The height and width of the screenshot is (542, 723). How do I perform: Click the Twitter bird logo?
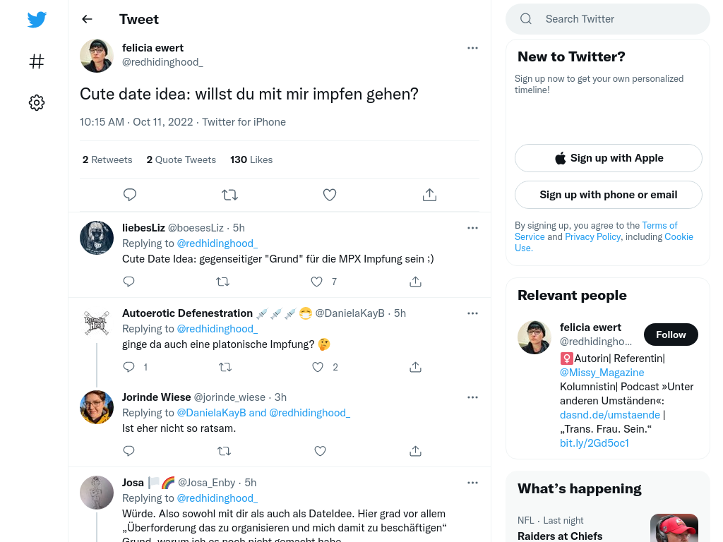pyautogui.click(x=37, y=19)
